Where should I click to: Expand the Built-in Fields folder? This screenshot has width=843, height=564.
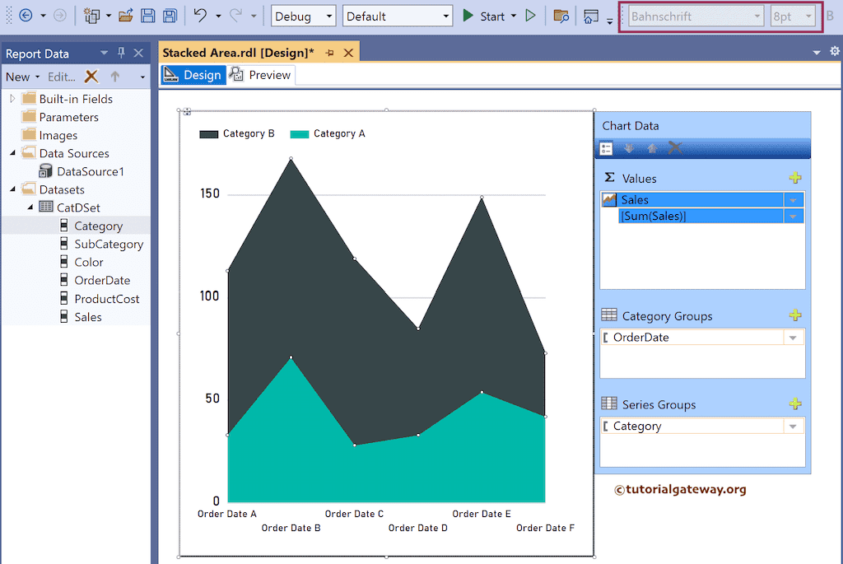click(13, 99)
